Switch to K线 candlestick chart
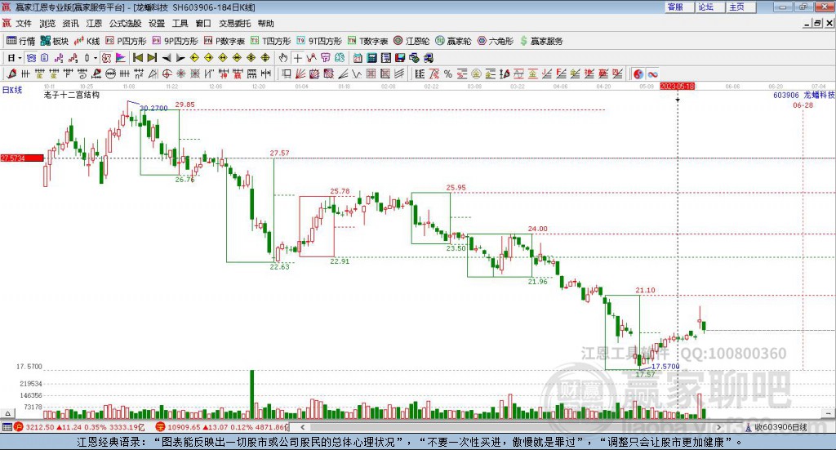 [x=87, y=41]
